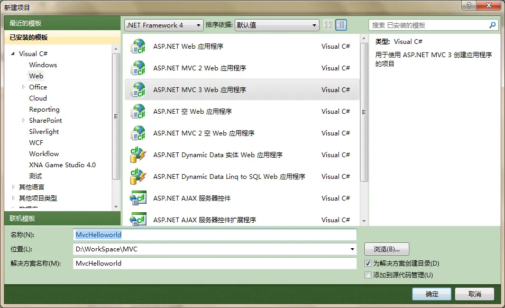Open the 排序依据 默认值 dropdown
Image resolution: width=505 pixels, height=308 pixels.
tap(277, 25)
